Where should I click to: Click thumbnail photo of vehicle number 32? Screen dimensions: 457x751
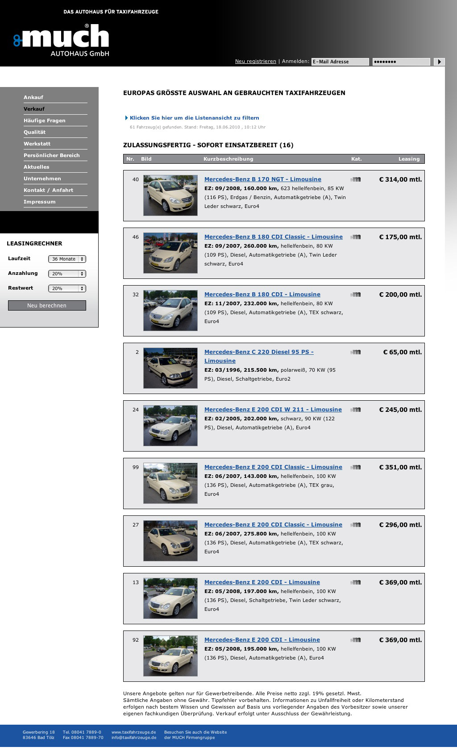[170, 311]
